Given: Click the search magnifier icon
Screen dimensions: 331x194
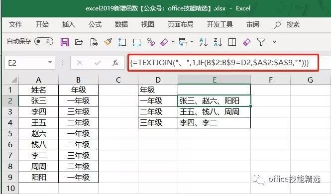Looking at the screenshot, I should click(x=277, y=25).
